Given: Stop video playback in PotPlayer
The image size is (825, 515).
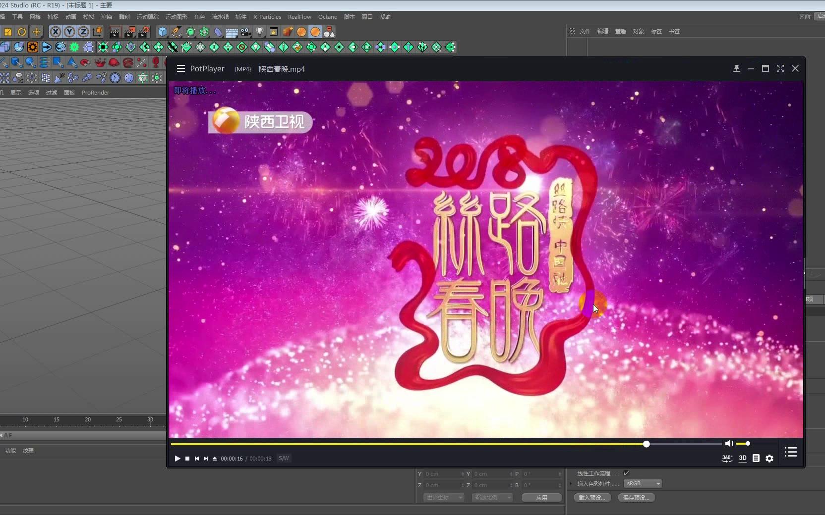Looking at the screenshot, I should [187, 459].
